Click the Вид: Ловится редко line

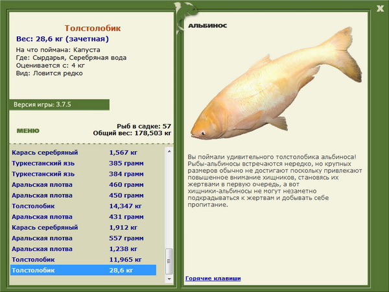49,73
